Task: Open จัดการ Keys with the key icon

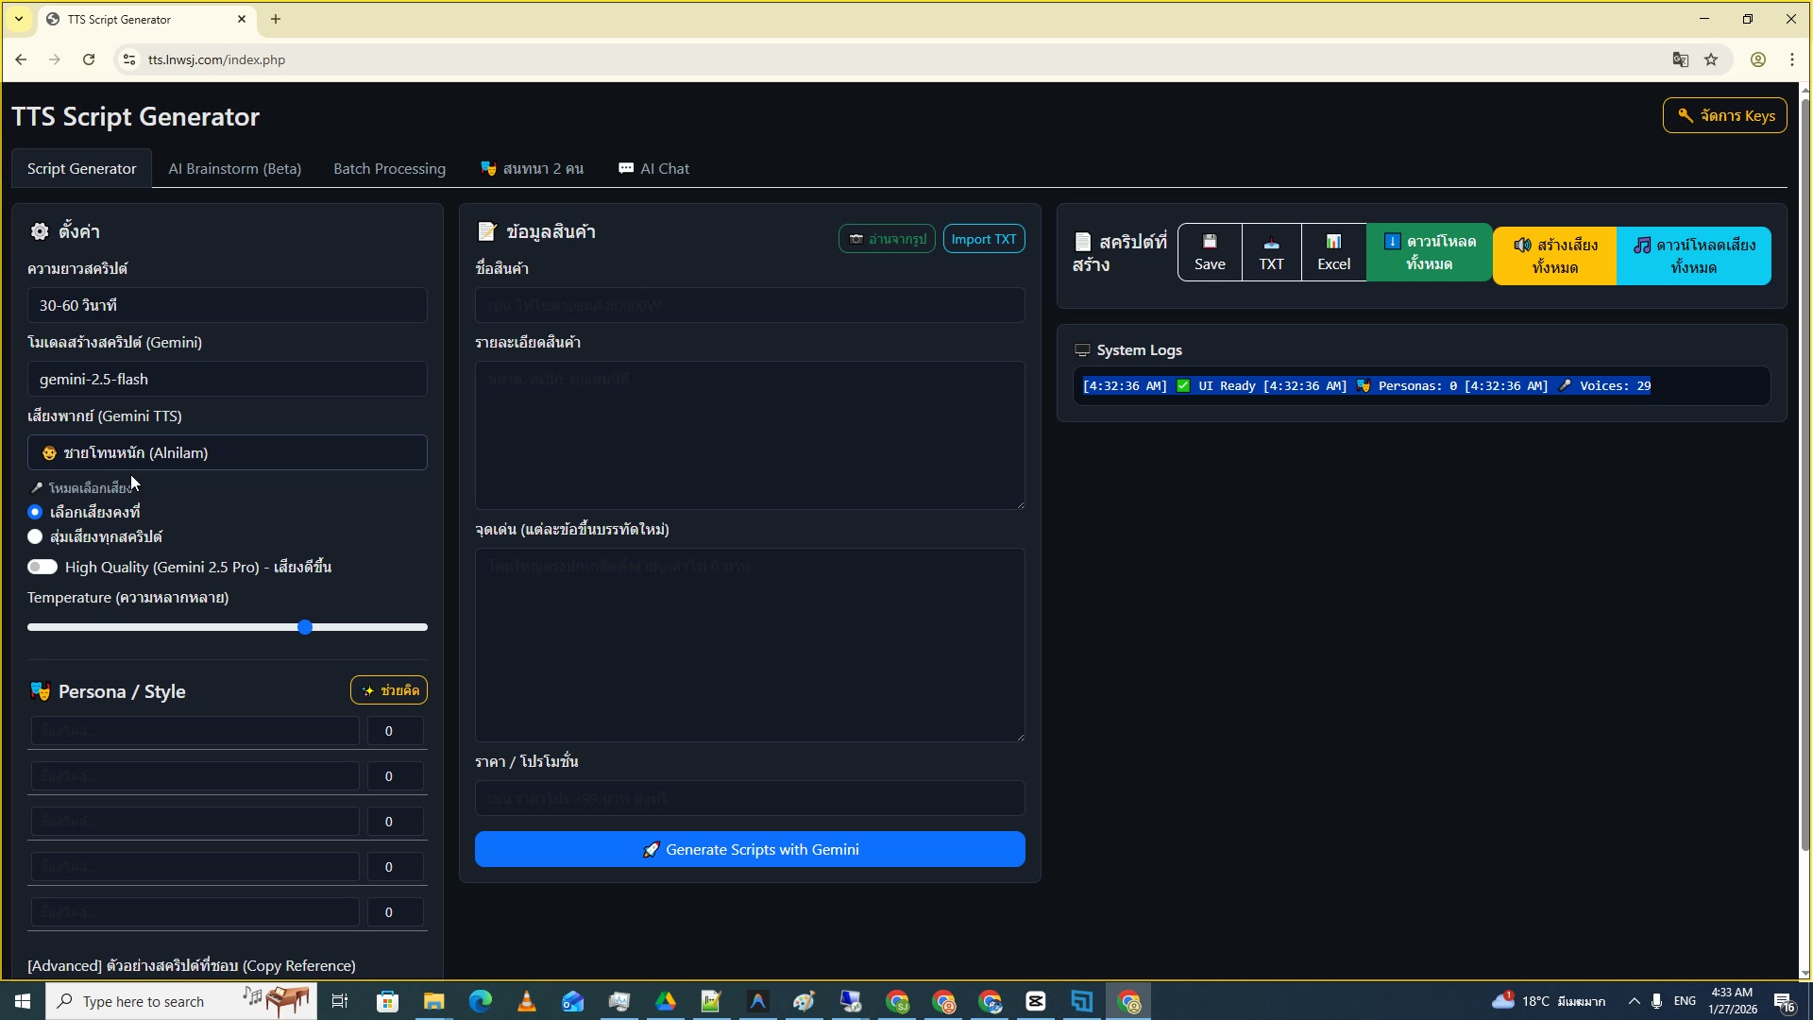Action: pyautogui.click(x=1724, y=115)
